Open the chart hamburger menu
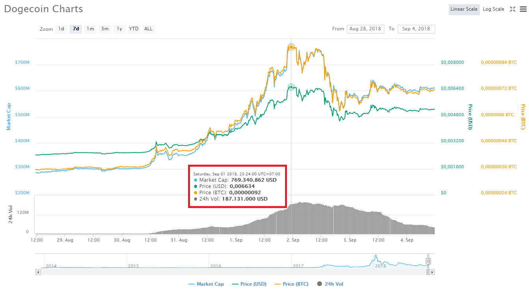Screen dimensions: 529x290 [523, 9]
